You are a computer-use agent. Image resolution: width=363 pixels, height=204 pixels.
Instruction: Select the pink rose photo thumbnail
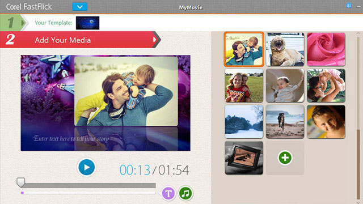[326, 49]
